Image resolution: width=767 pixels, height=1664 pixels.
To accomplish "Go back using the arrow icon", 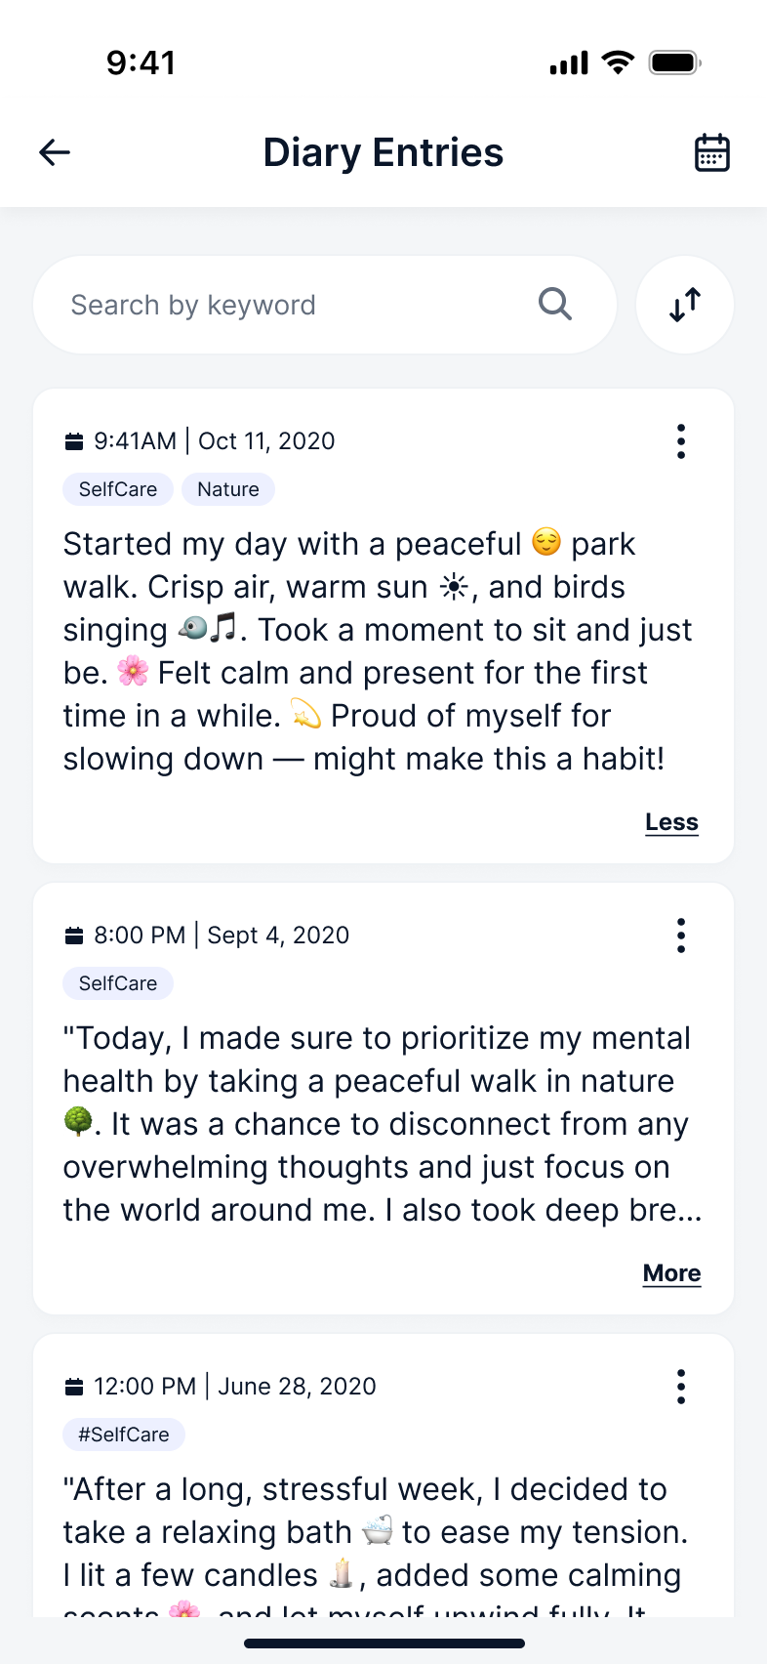I will point(55,152).
